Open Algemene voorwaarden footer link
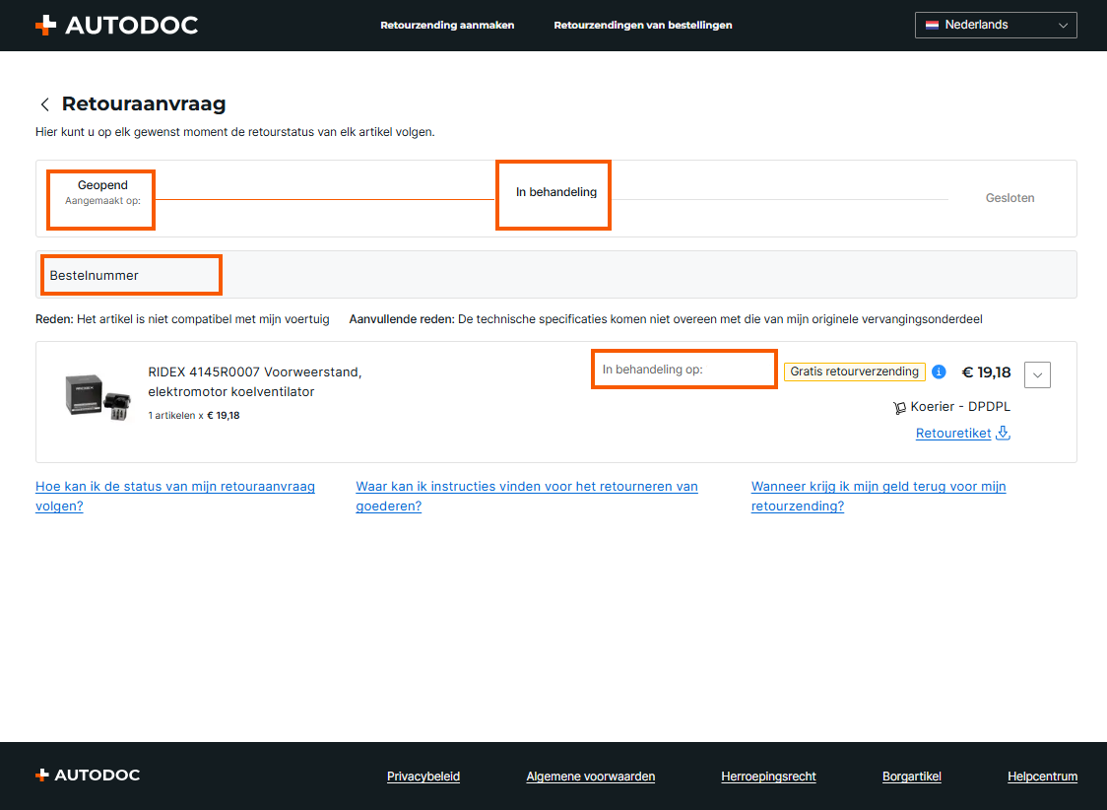This screenshot has width=1107, height=810. (590, 776)
